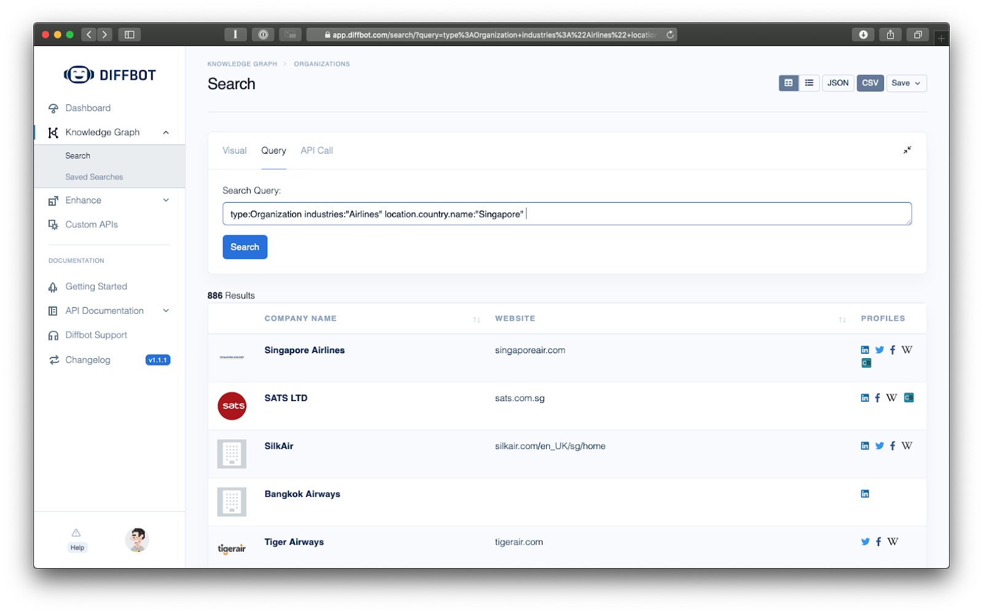Open Singapore Airlines Wikipedia profile
Viewport: 983px width, 613px height.
point(907,350)
